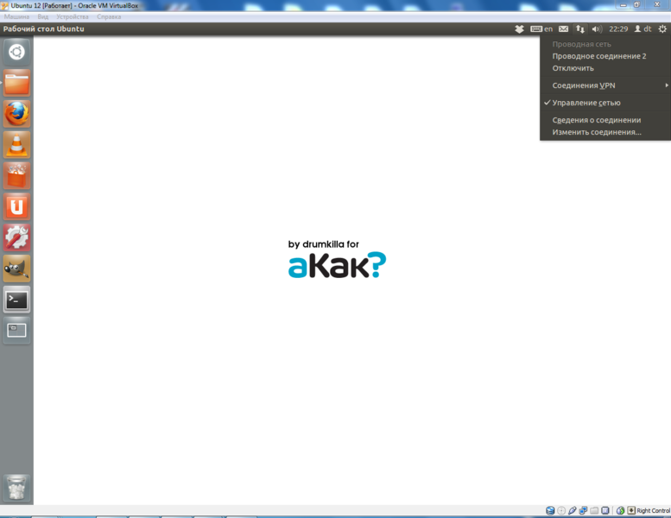Open the Ubuntu Dash home launcher
Image resolution: width=671 pixels, height=518 pixels.
[x=16, y=53]
